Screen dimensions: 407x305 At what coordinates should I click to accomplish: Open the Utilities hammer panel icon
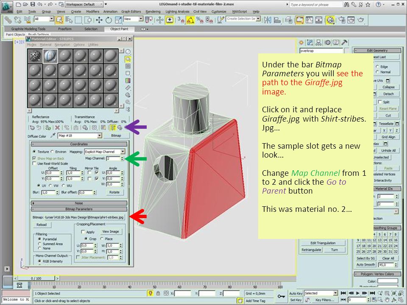[x=344, y=42]
